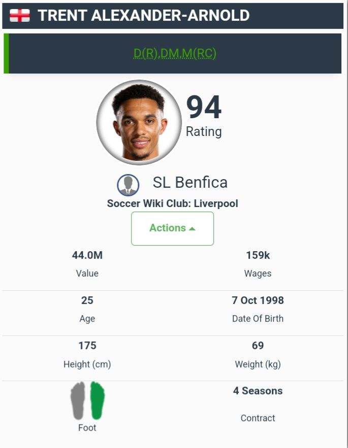Click the 94 rating number
This screenshot has height=448, width=348.
click(204, 108)
